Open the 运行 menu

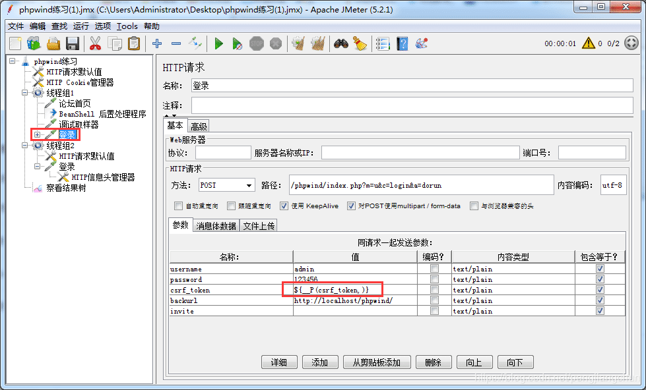pyautogui.click(x=81, y=26)
